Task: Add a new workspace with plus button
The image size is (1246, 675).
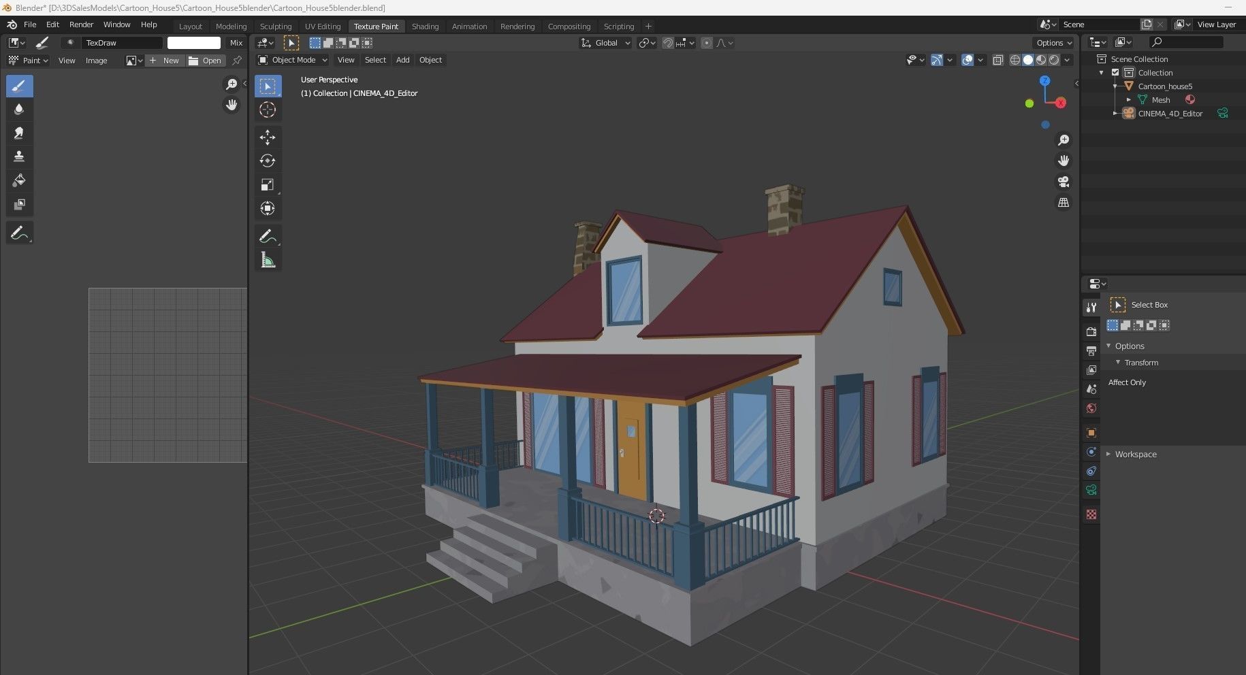Action: point(648,27)
